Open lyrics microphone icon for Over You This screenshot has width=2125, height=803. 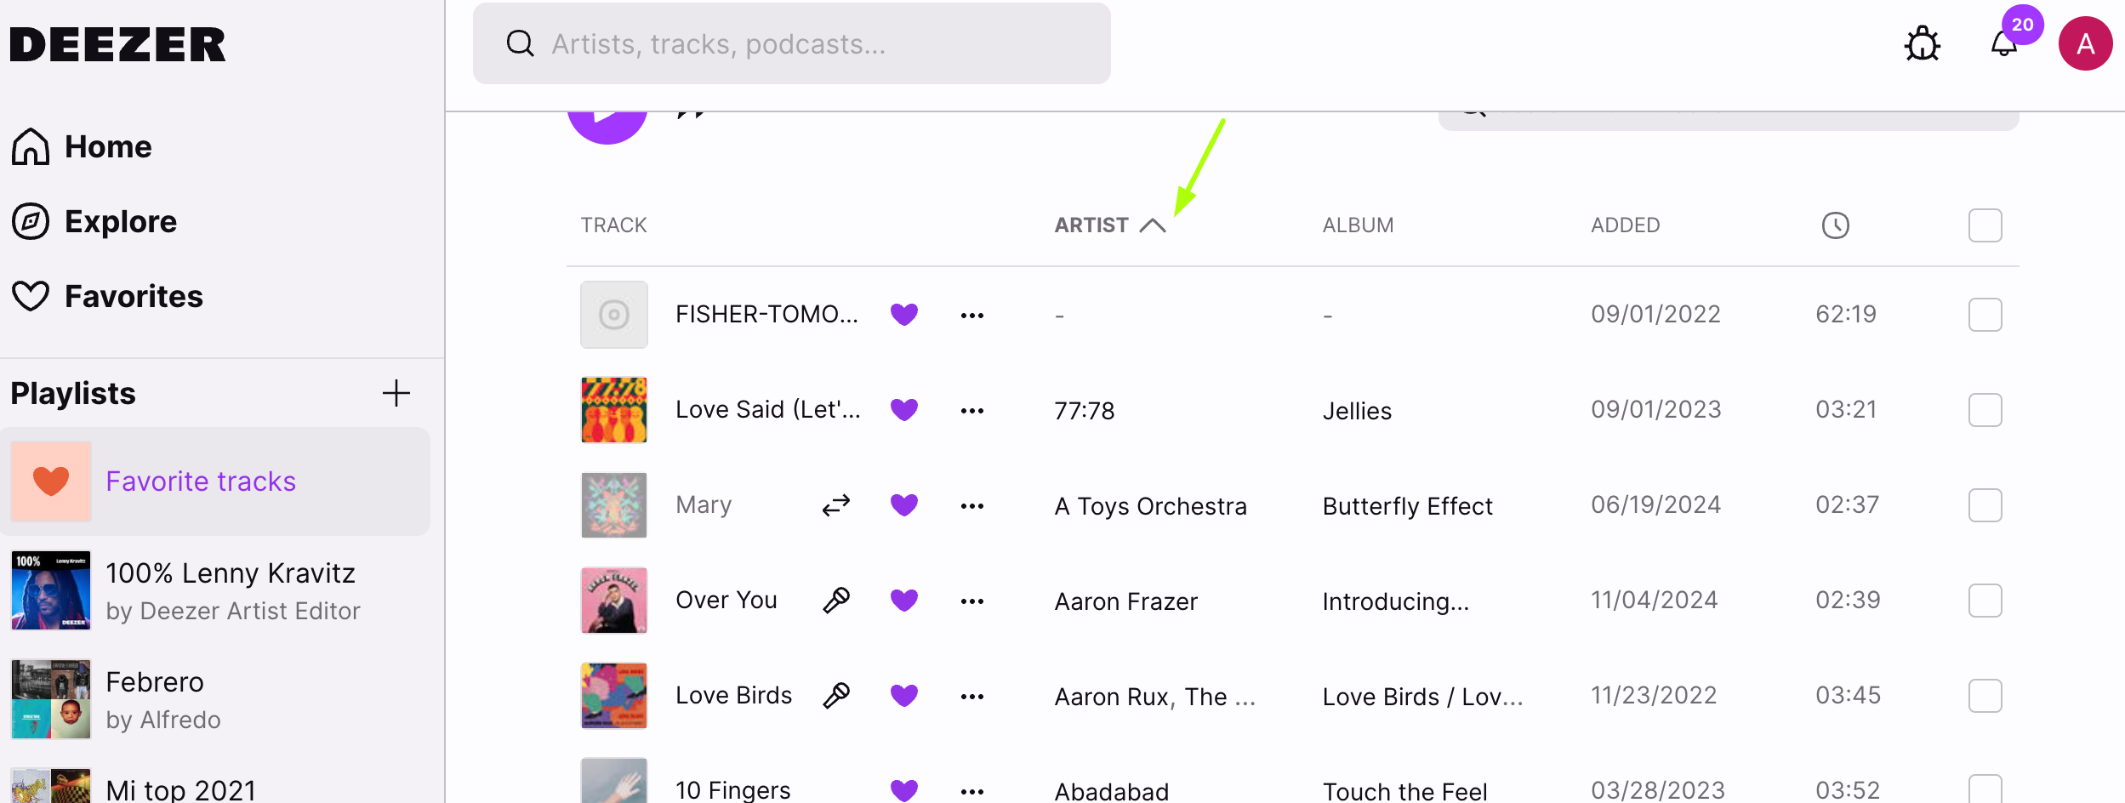(x=836, y=601)
